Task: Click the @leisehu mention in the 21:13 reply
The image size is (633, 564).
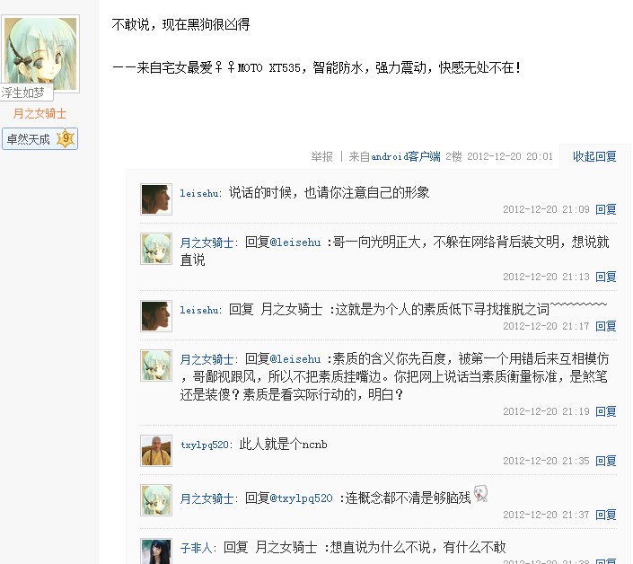Action: pos(295,242)
